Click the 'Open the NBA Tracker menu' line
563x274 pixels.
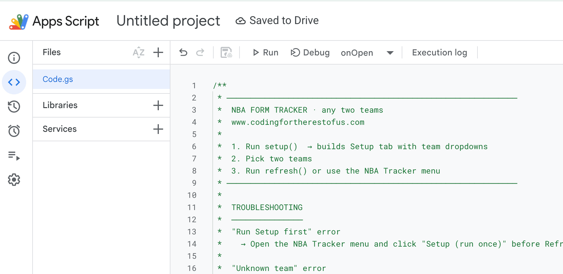(401, 244)
